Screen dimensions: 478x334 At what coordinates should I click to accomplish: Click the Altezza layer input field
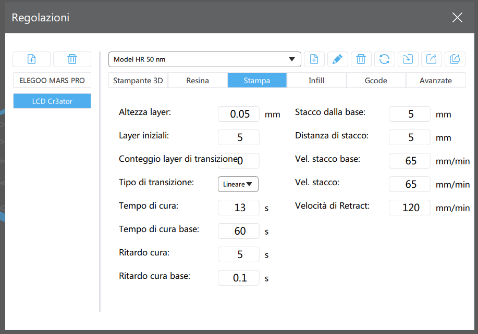click(x=238, y=114)
